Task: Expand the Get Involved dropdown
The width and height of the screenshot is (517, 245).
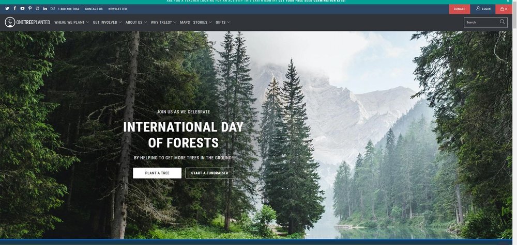Action: 107,22
